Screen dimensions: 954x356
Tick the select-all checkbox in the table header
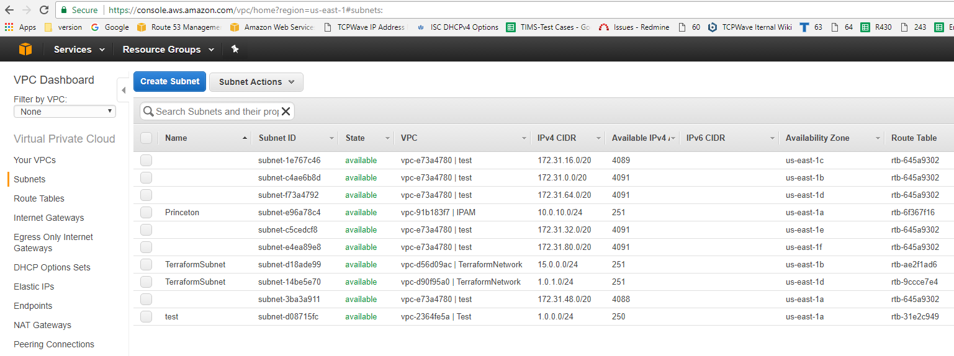146,138
